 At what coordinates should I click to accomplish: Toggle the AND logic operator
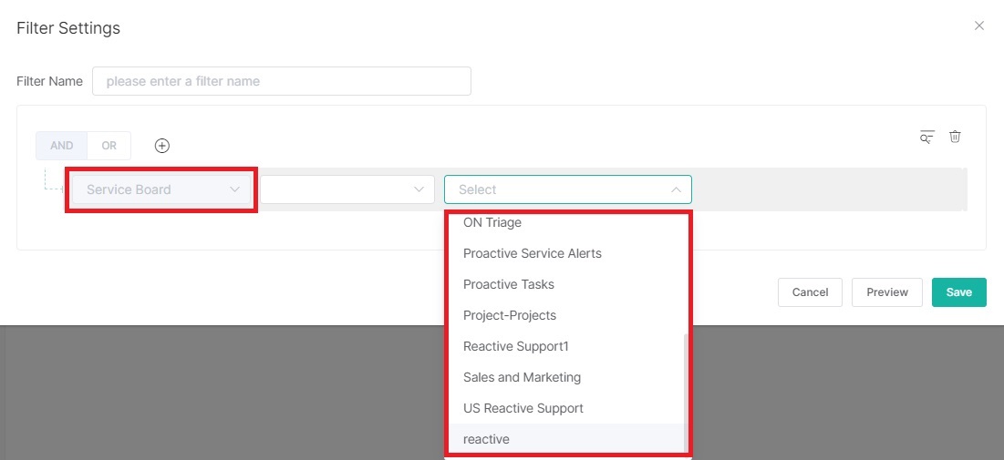[61, 146]
